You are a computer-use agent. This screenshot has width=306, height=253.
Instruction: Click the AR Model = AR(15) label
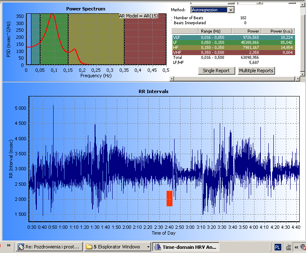coord(139,16)
